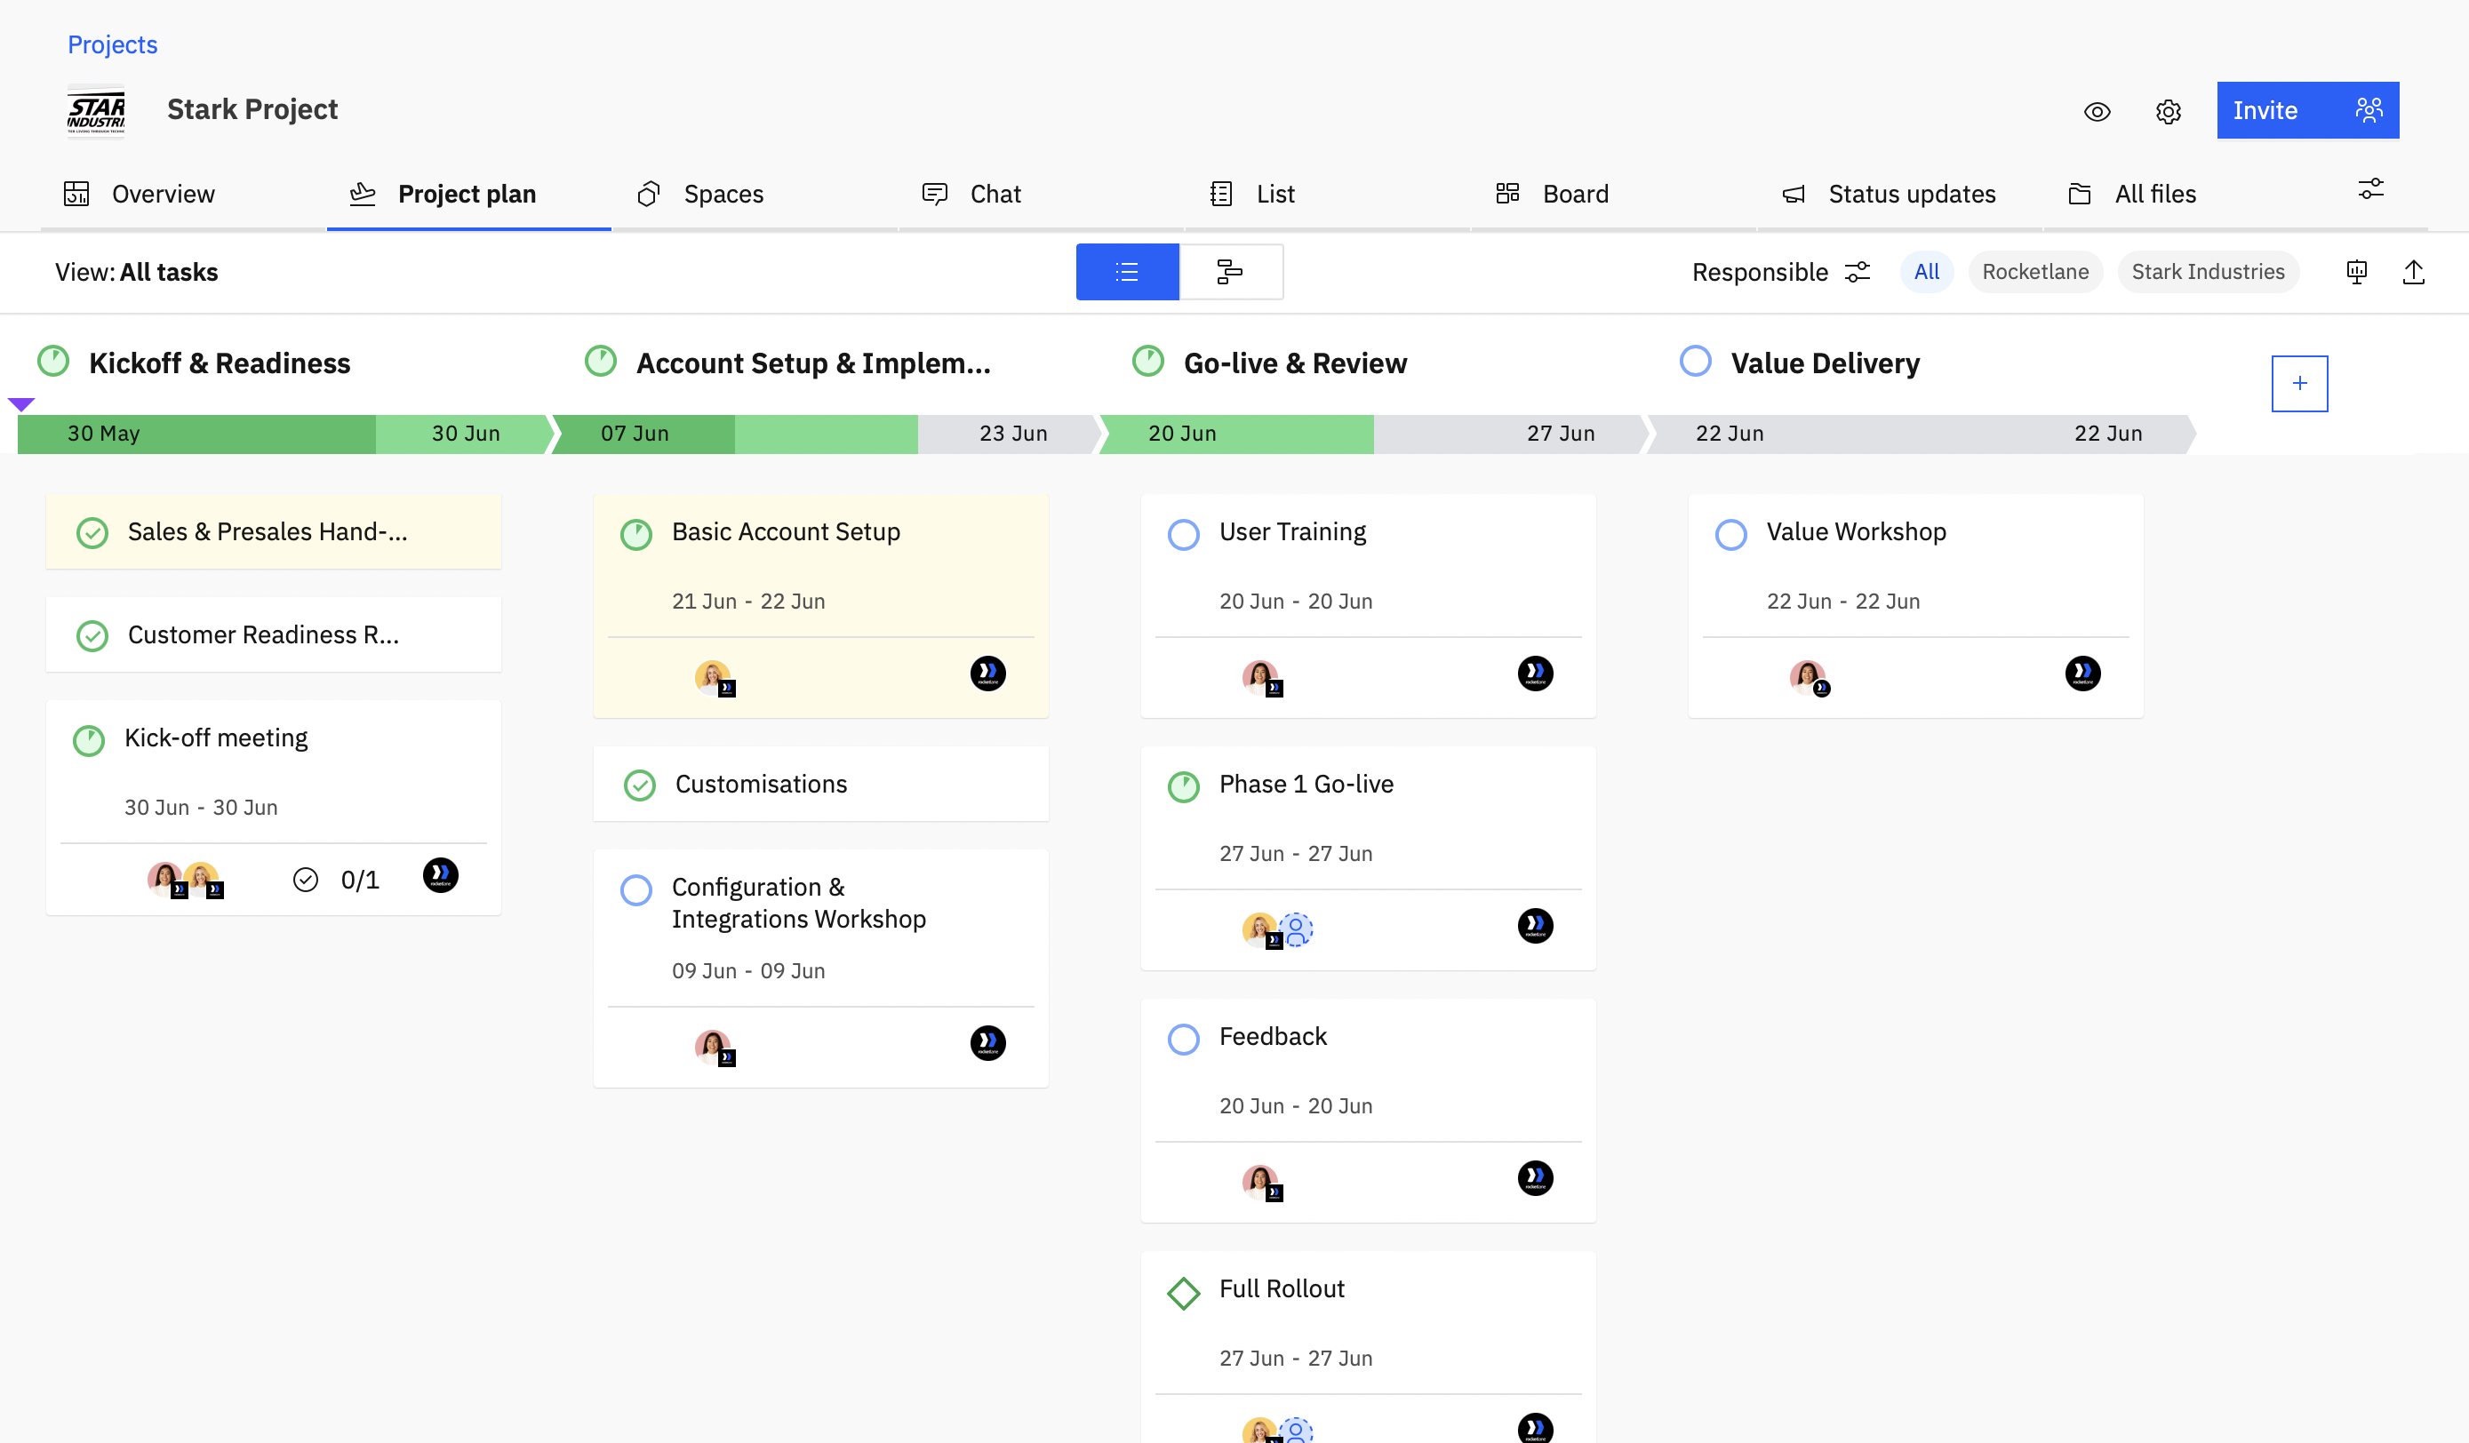The width and height of the screenshot is (2469, 1443).
Task: Mark User Training task status circle
Action: [1184, 534]
